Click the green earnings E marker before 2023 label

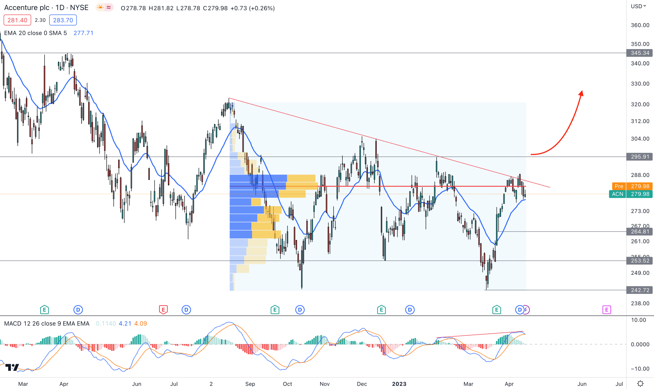tap(381, 310)
